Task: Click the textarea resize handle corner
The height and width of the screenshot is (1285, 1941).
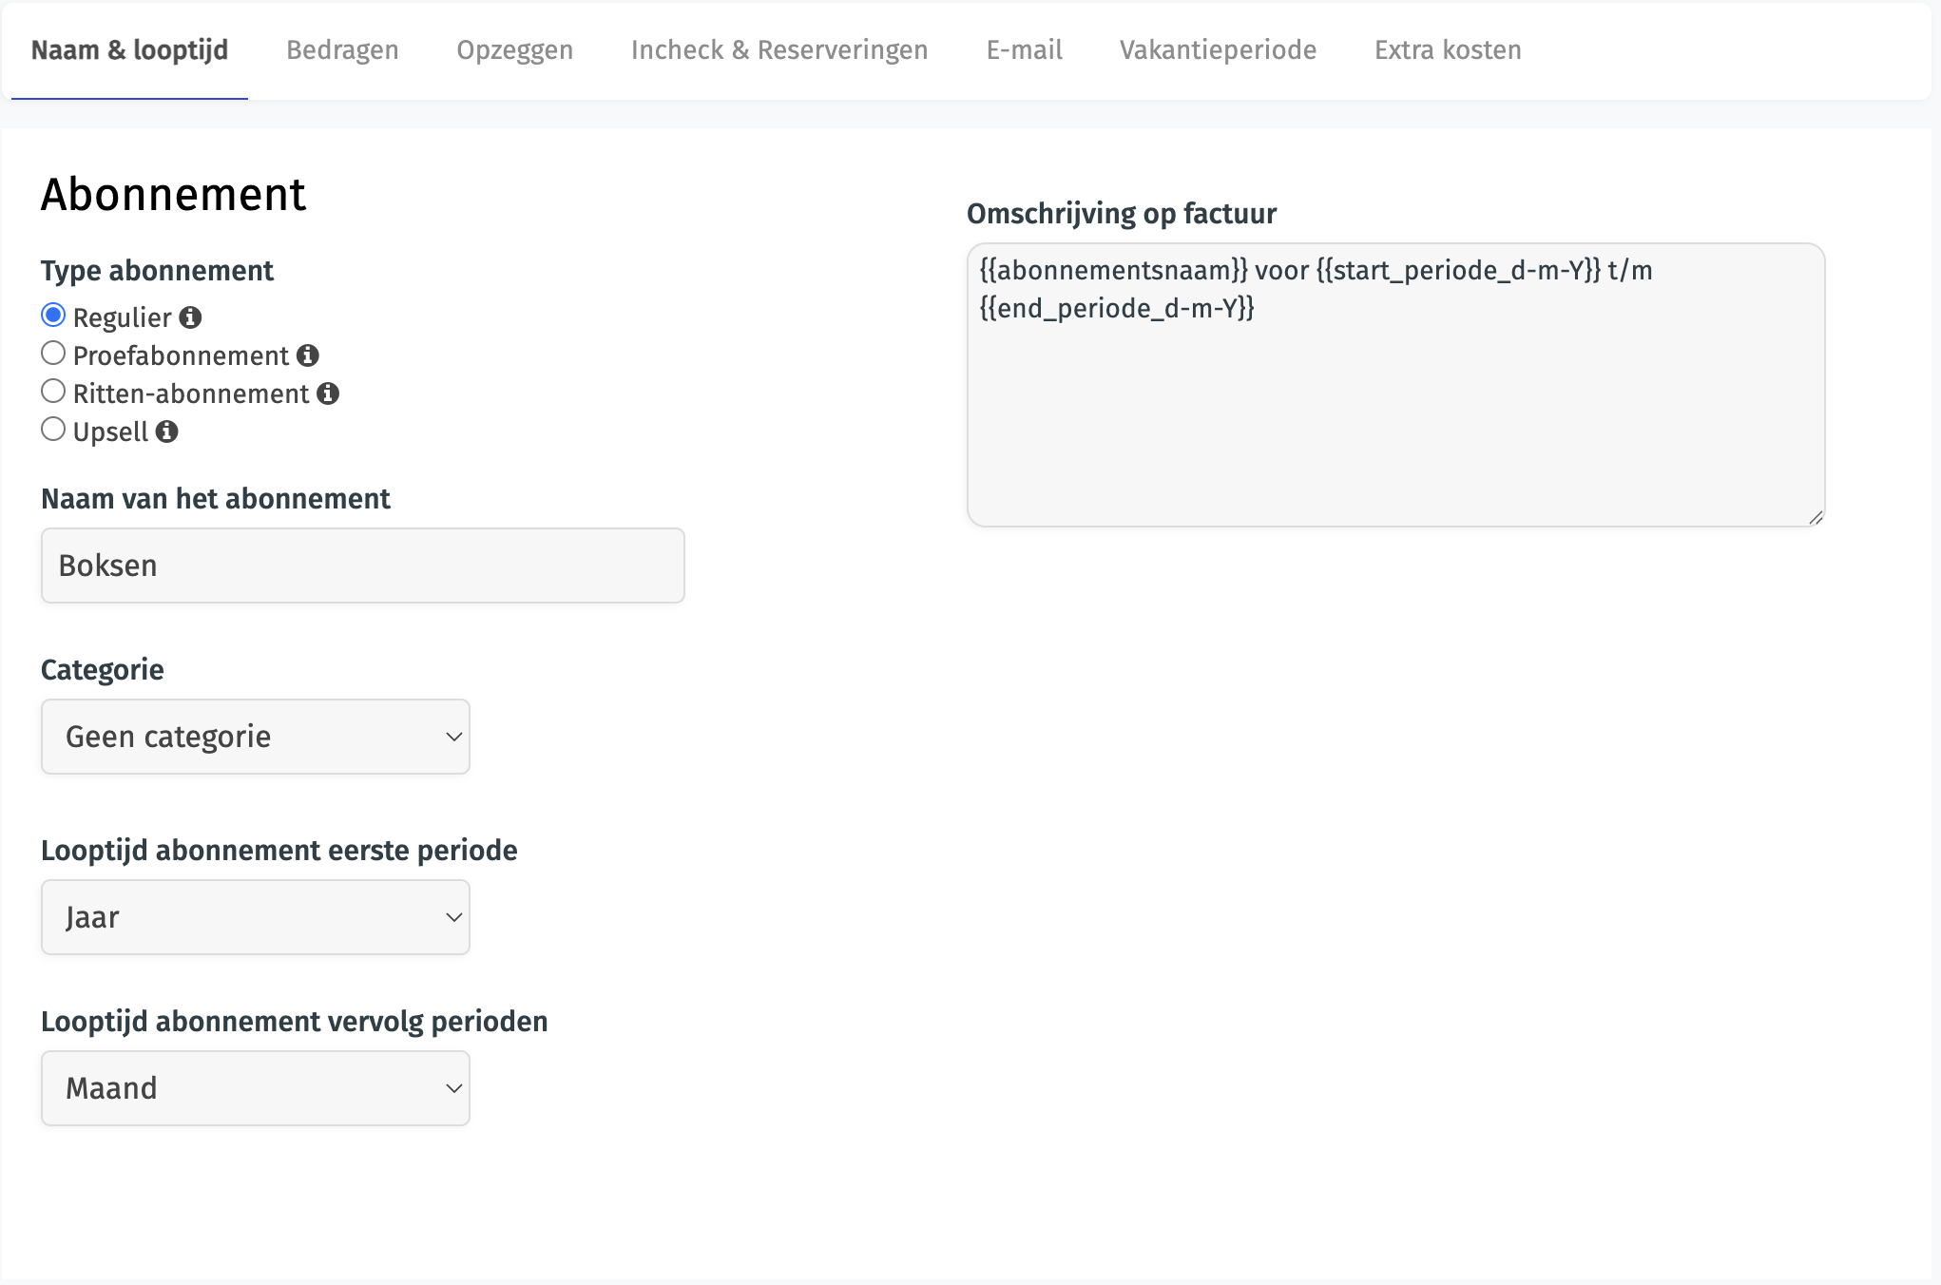Action: (1815, 517)
